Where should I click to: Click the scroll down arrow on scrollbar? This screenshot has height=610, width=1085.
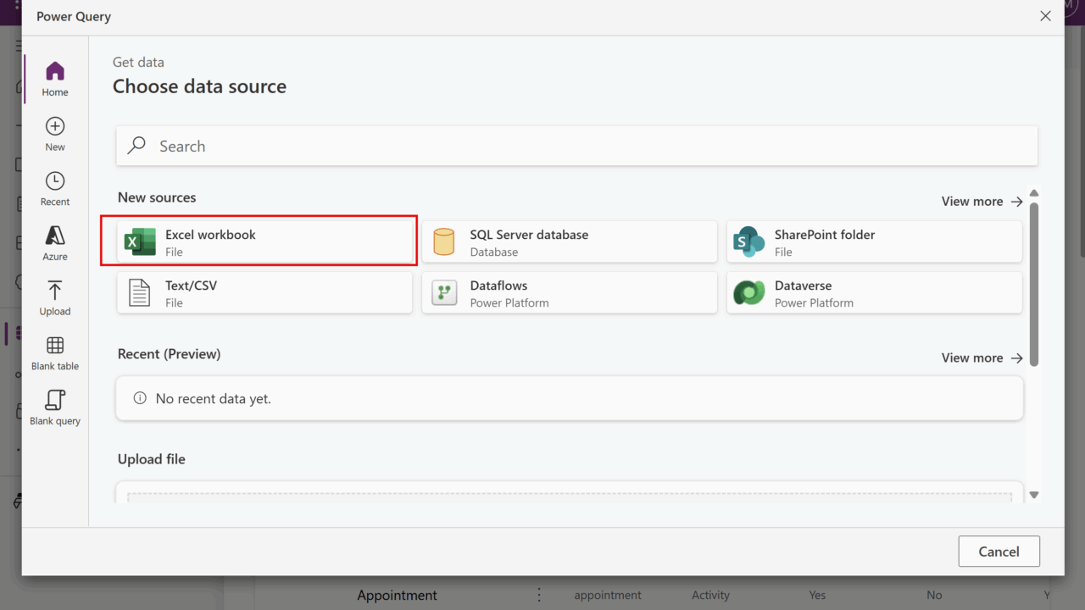[1034, 495]
